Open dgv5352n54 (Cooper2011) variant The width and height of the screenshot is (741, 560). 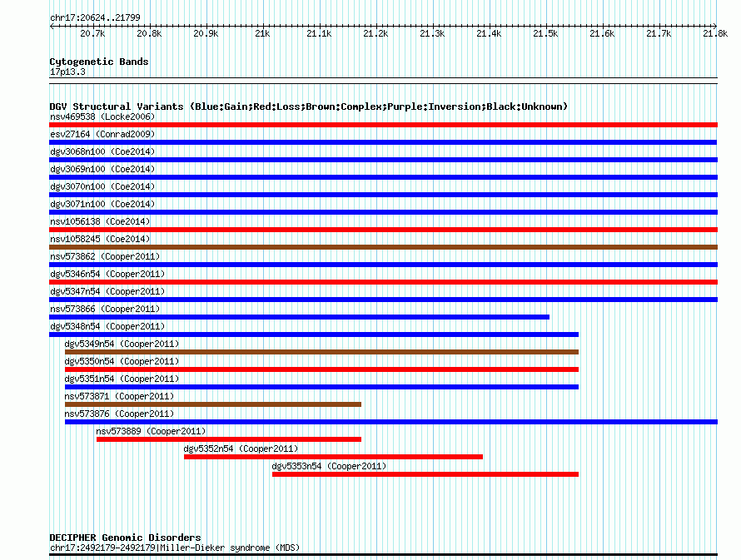point(241,448)
